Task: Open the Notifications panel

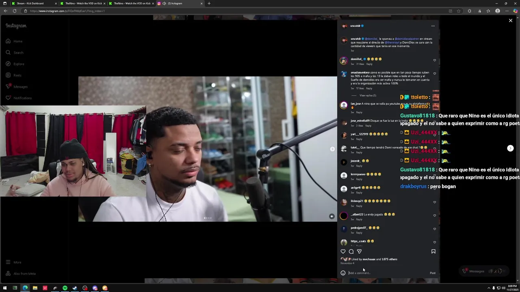Action: coord(18,98)
